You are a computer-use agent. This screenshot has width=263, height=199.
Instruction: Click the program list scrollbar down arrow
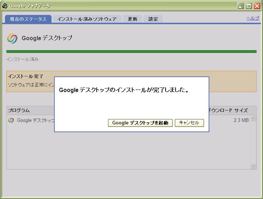pyautogui.click(x=253, y=166)
